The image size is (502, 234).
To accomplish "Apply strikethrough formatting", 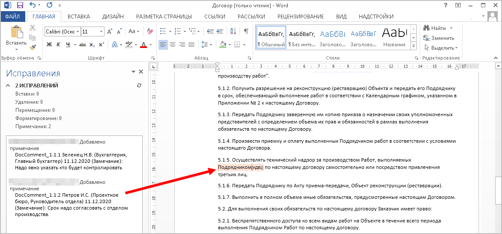I will [x=82, y=45].
